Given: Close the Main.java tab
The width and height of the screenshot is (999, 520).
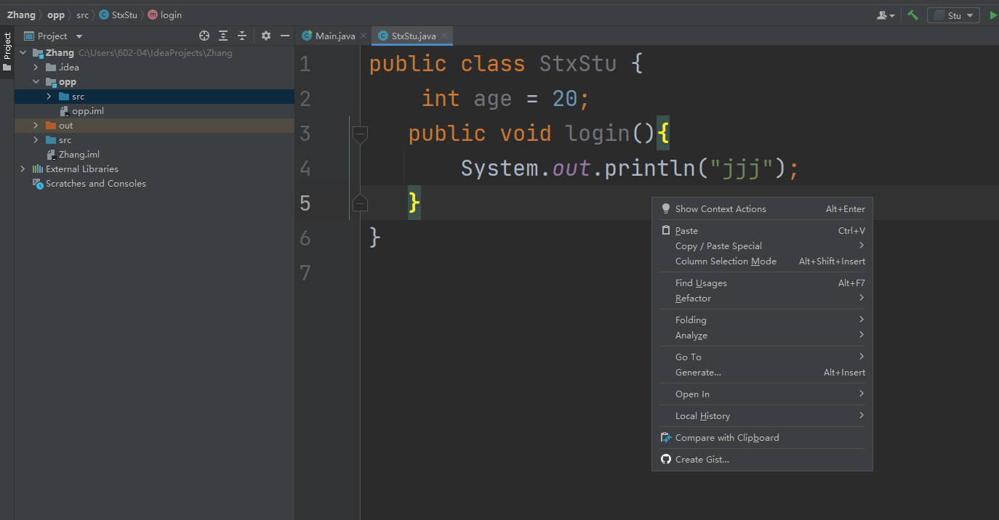Looking at the screenshot, I should tap(364, 36).
